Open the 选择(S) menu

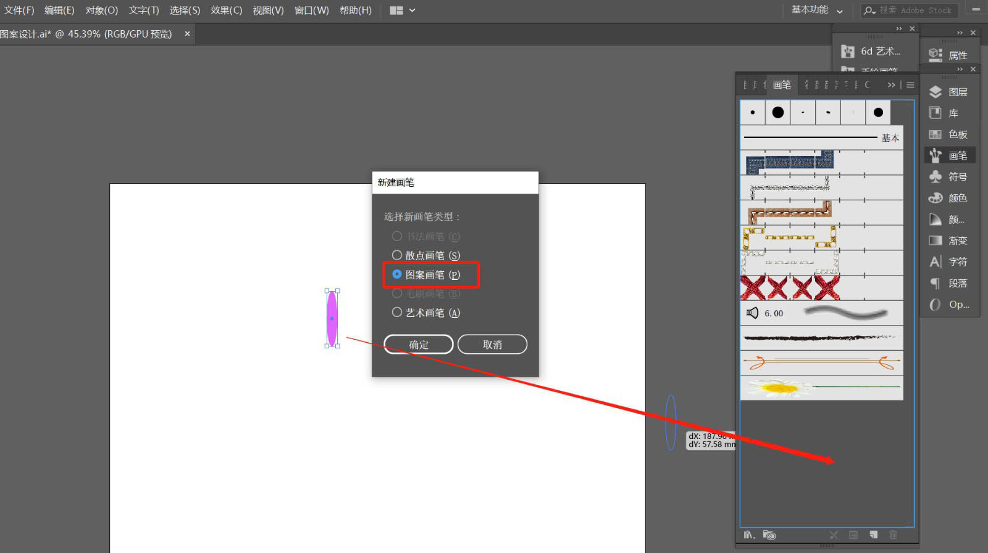pyautogui.click(x=185, y=10)
